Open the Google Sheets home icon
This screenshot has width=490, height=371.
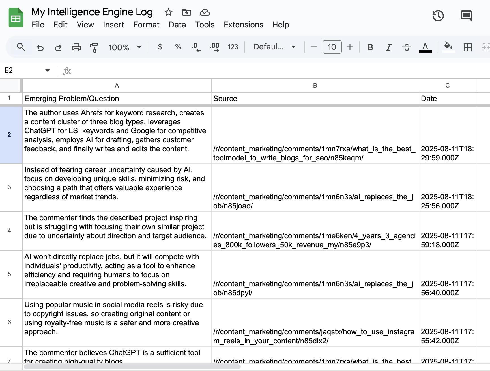coord(16,18)
